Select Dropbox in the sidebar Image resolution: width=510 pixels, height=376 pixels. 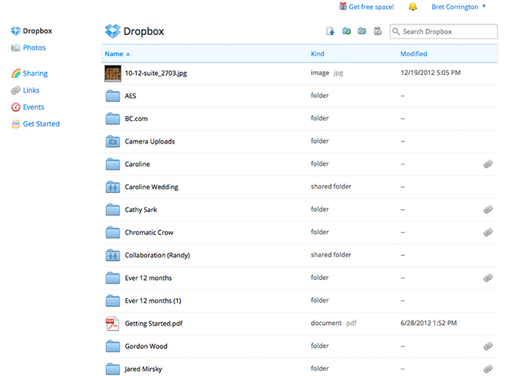click(37, 31)
